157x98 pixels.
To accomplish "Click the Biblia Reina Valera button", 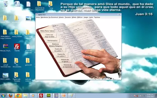I will pyautogui.click(x=47, y=31).
